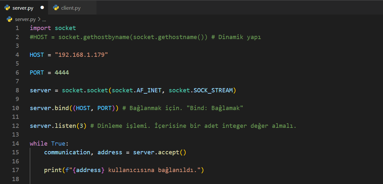Select line number 14 beside the while loop

coord(16,144)
